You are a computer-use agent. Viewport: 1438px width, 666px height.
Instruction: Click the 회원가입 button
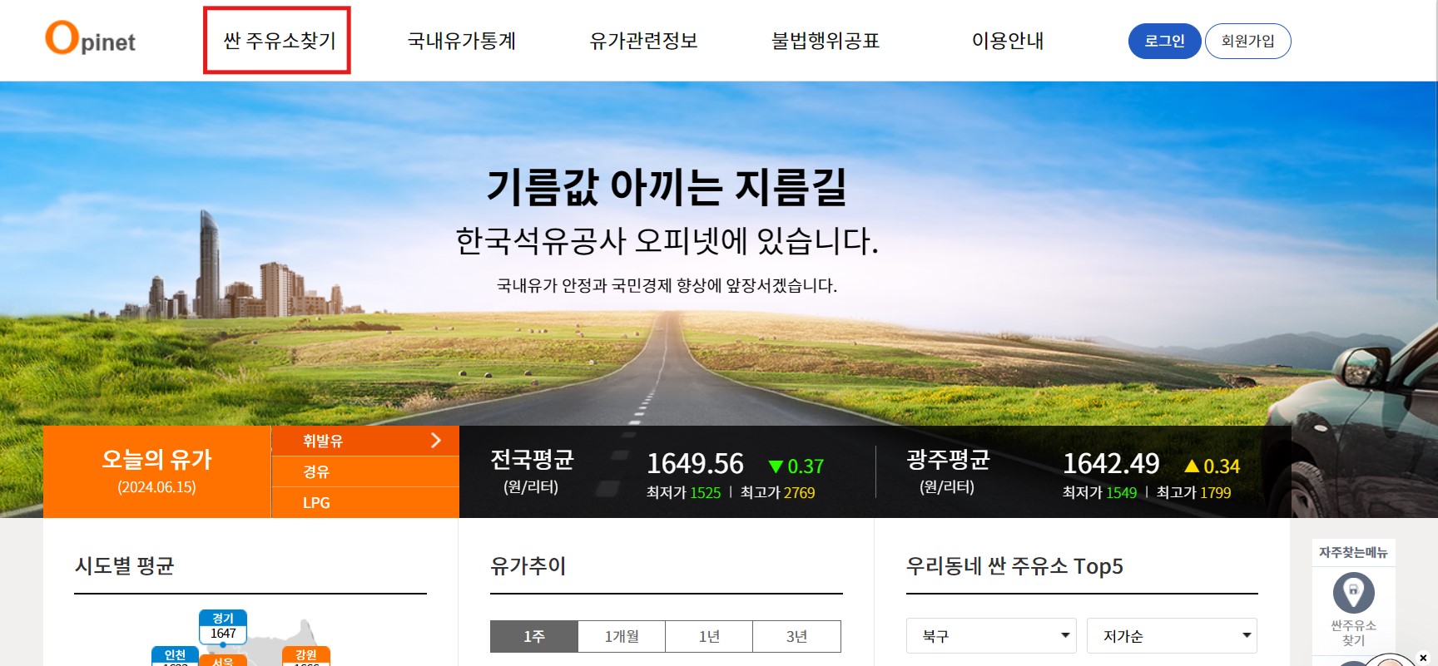(1247, 41)
